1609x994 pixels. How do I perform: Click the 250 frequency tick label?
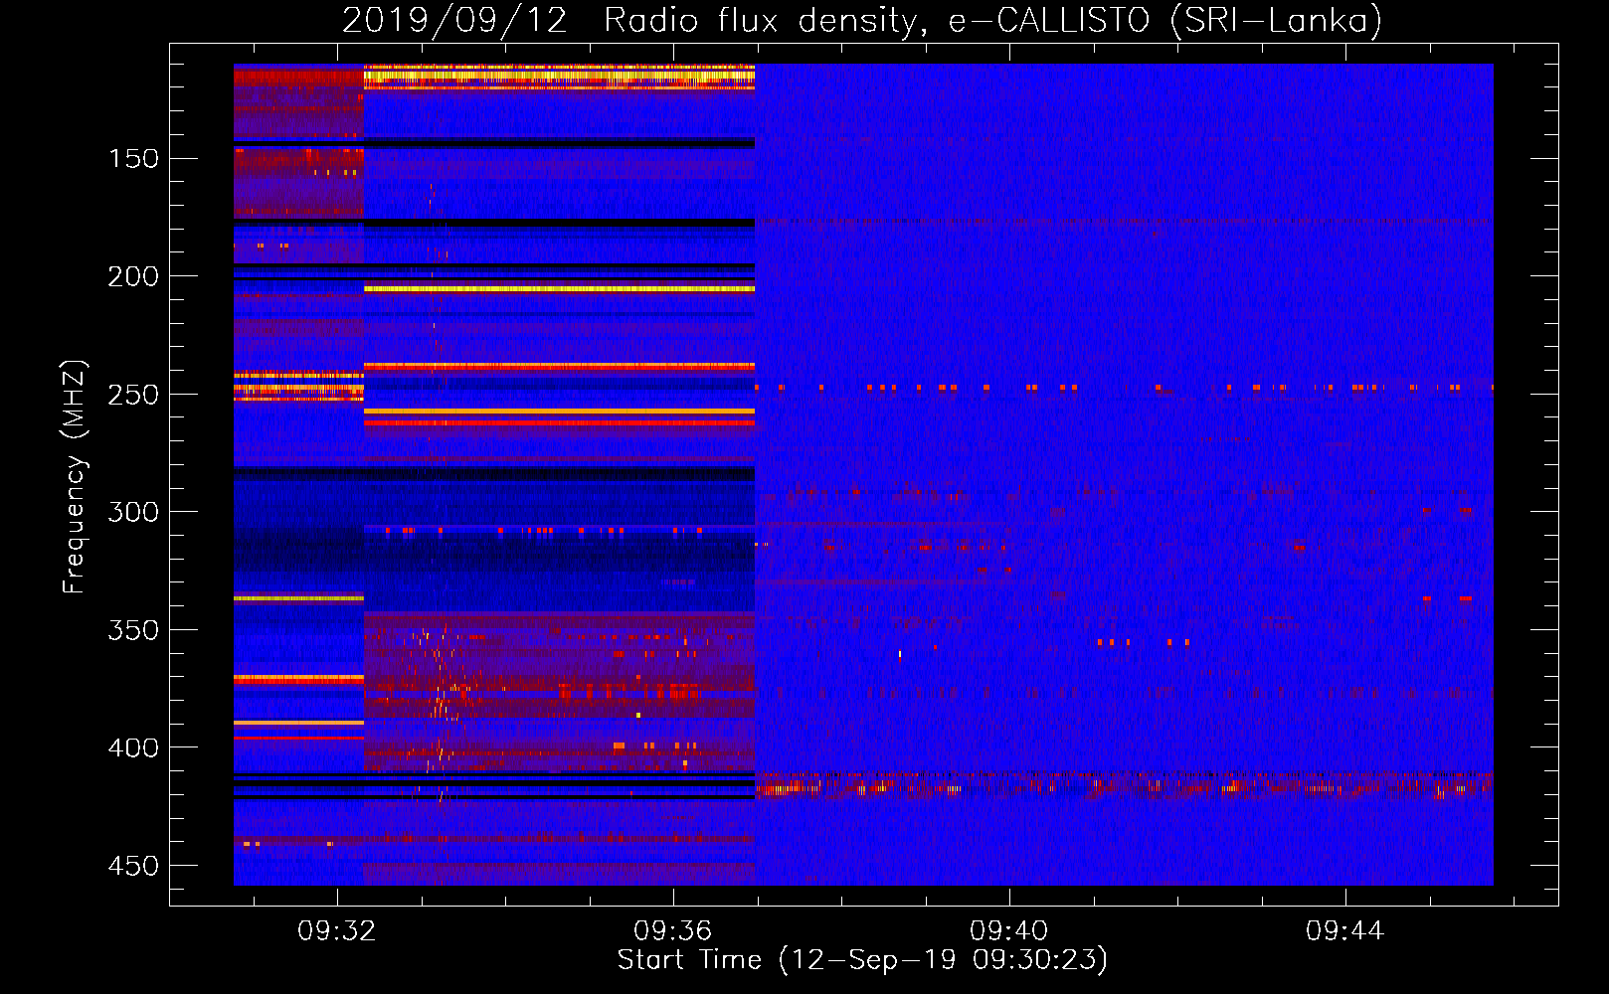133,395
